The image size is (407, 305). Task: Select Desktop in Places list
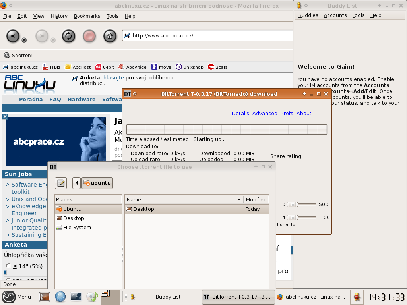pyautogui.click(x=88, y=218)
